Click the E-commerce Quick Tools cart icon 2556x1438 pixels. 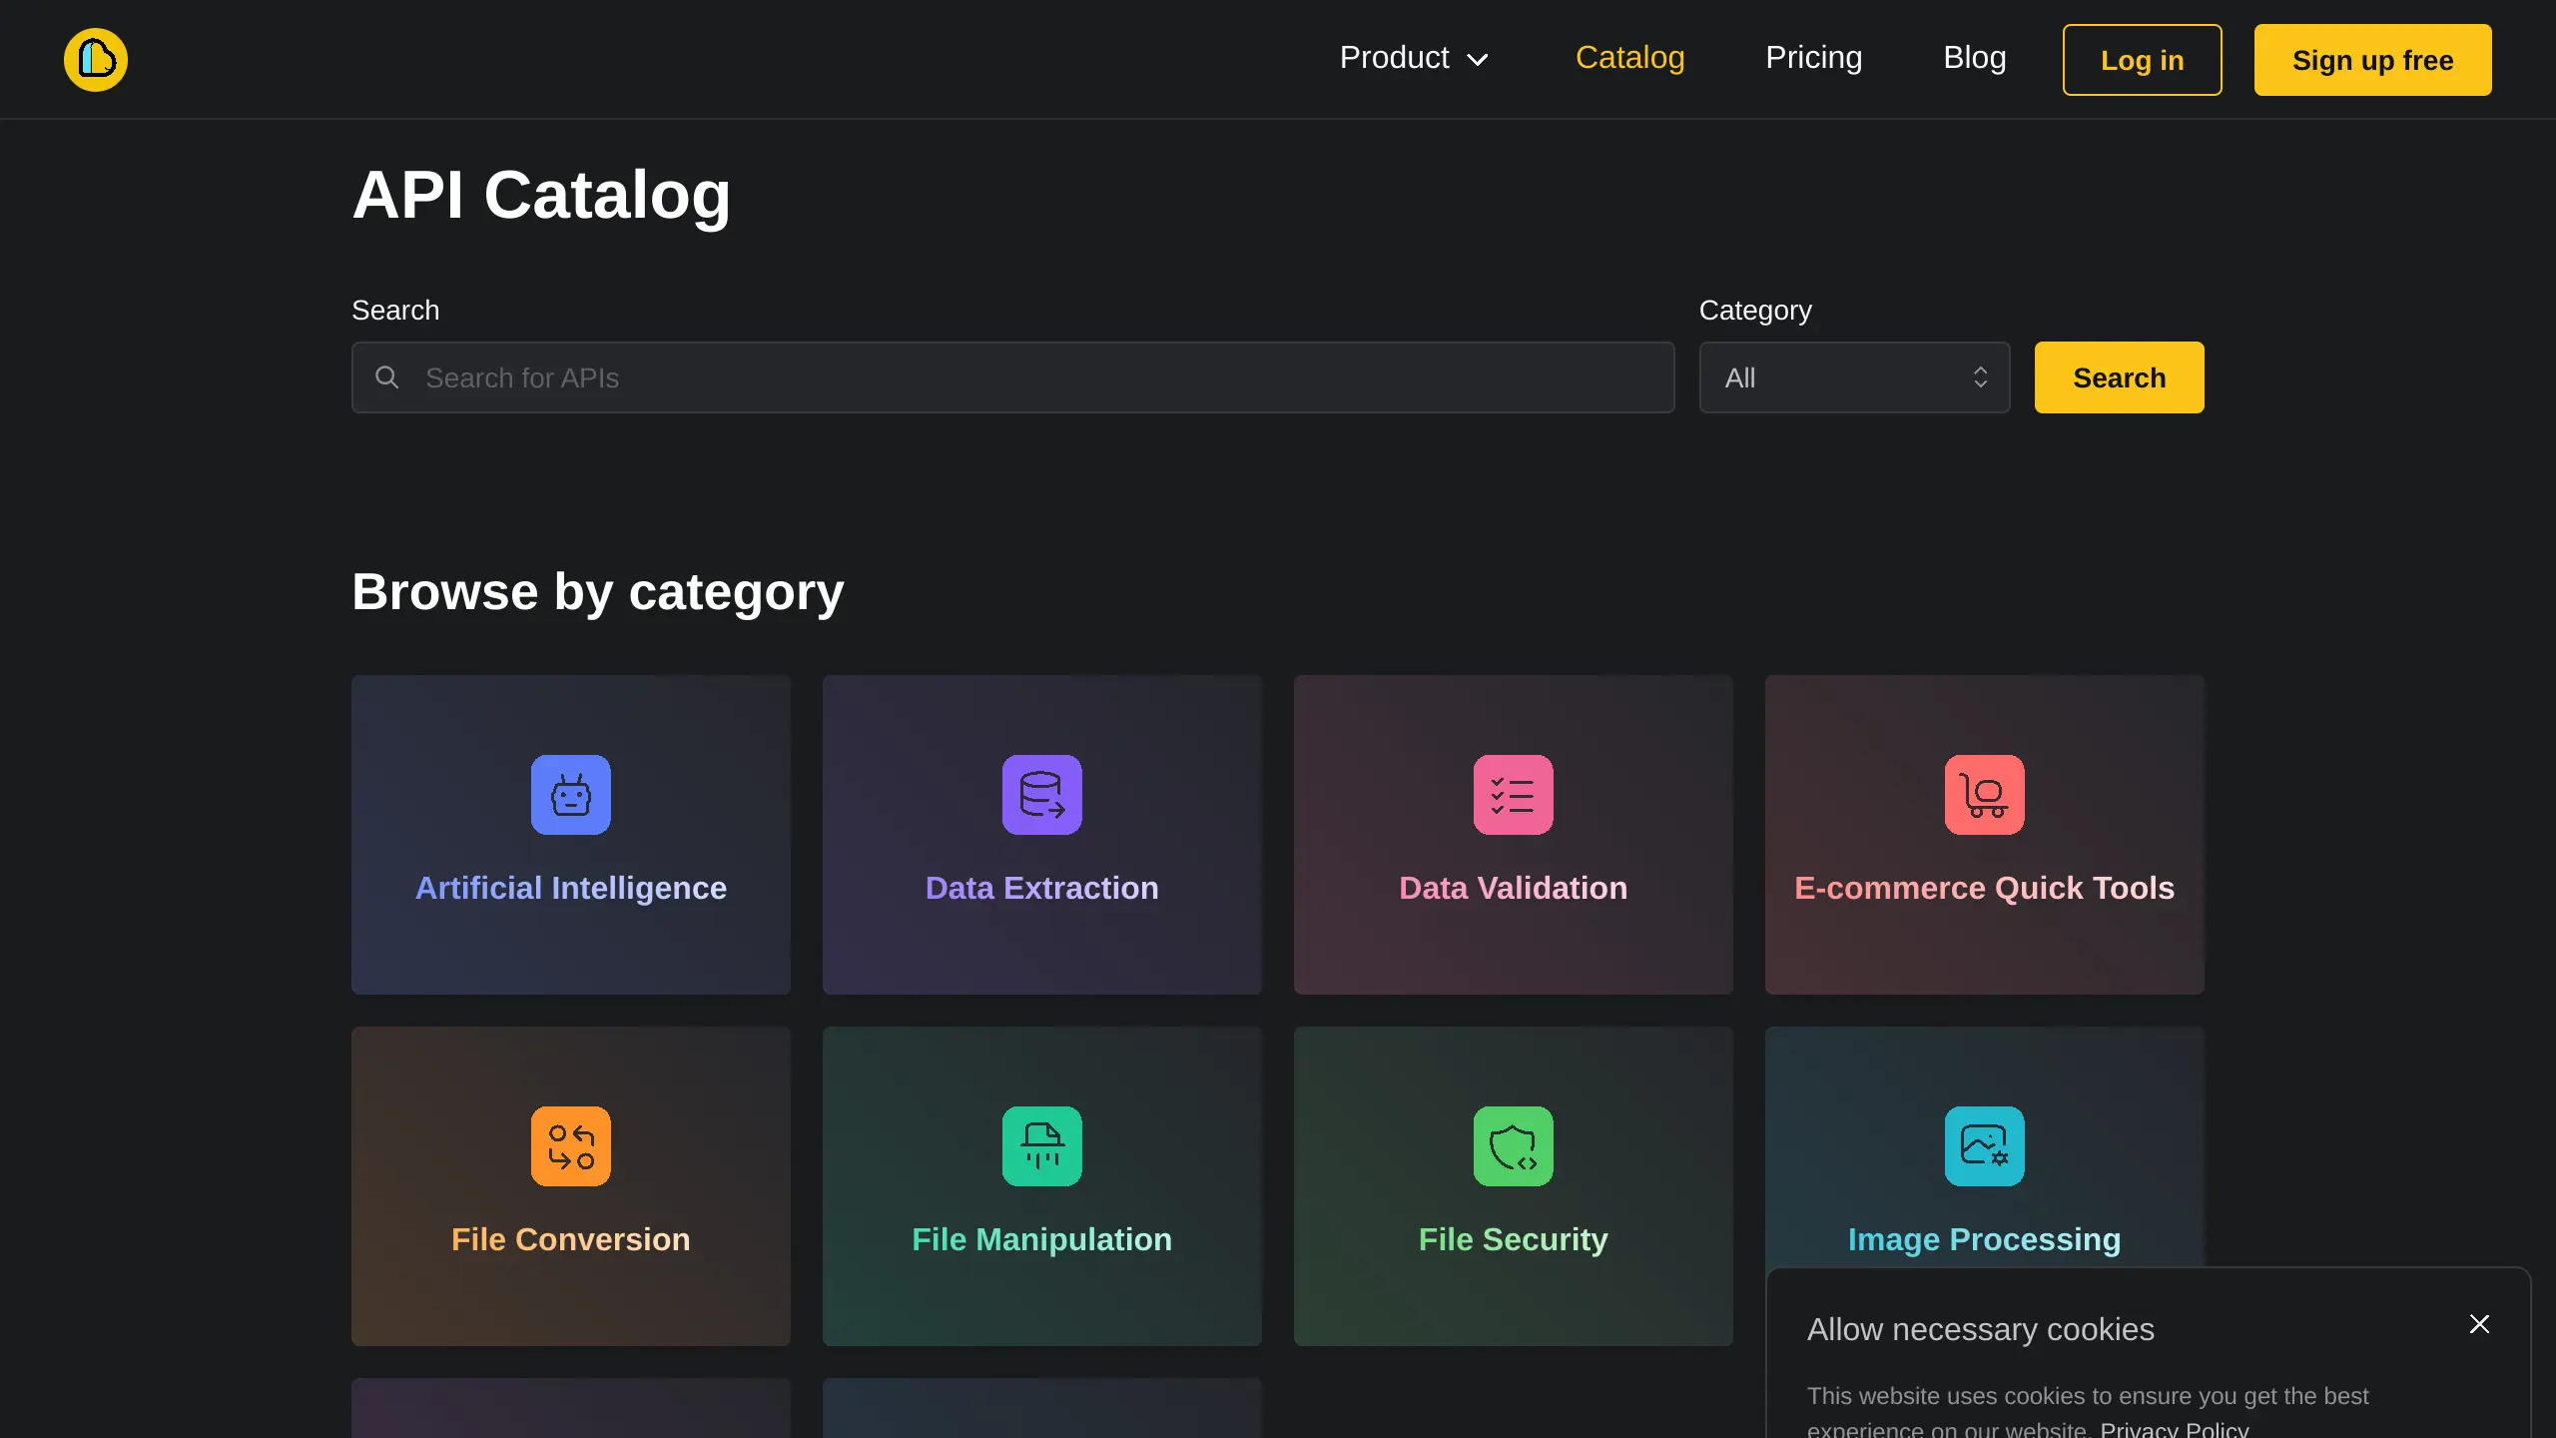pyautogui.click(x=1985, y=795)
